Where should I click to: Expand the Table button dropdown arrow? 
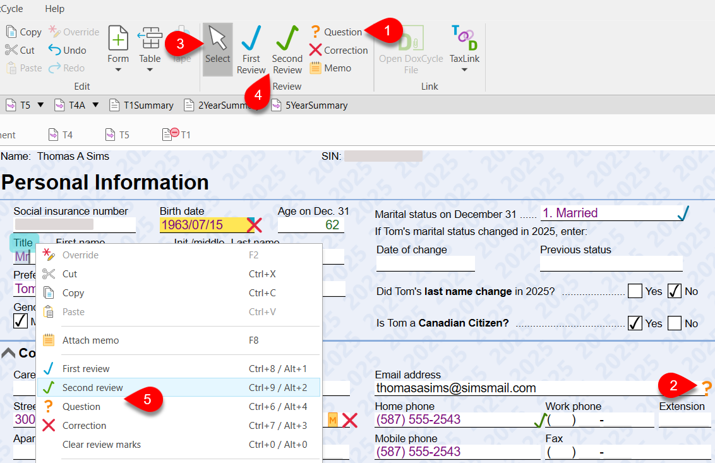coord(150,69)
